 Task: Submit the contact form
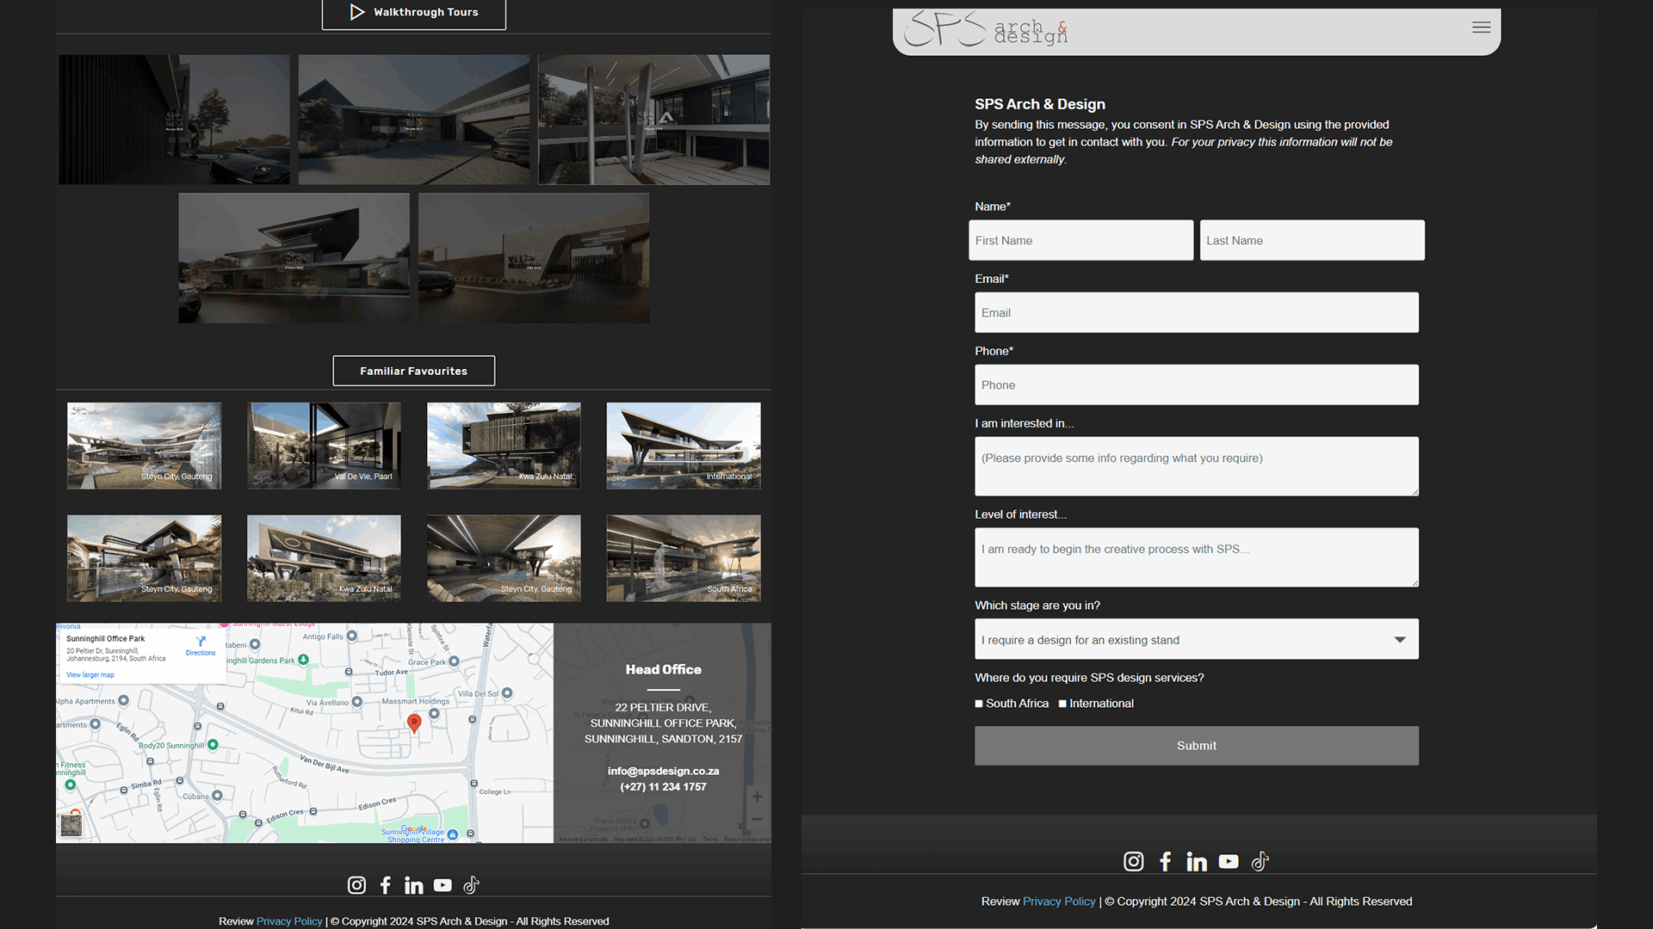[x=1196, y=746]
